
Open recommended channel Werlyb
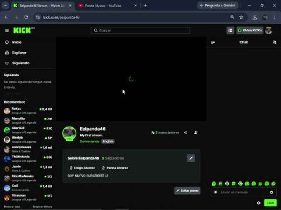(28, 139)
